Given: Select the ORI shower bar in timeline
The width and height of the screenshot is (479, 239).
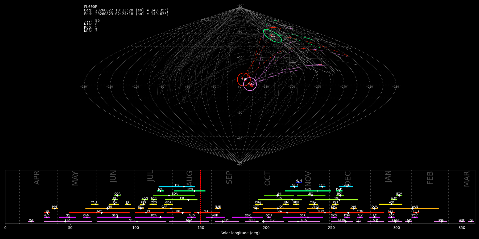Looking at the screenshot, I should click(281, 208).
